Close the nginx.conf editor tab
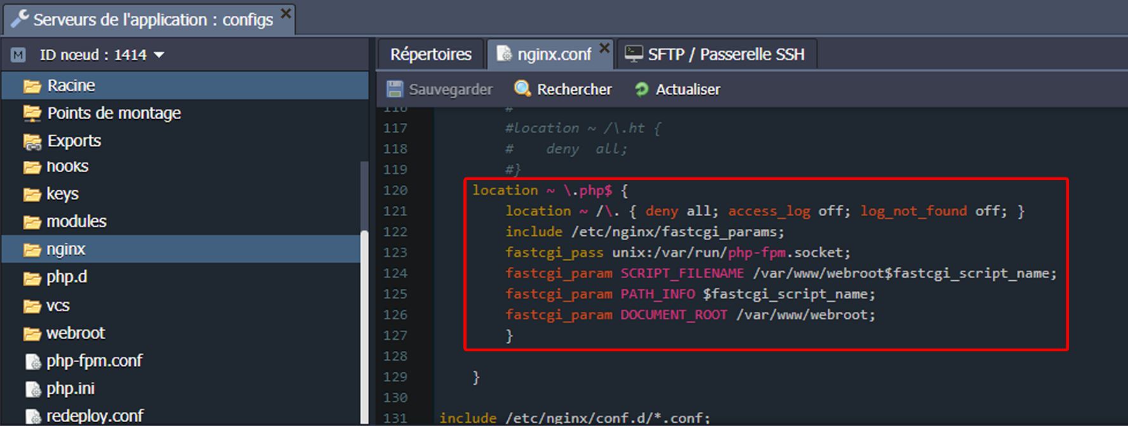The image size is (1128, 426). point(604,48)
